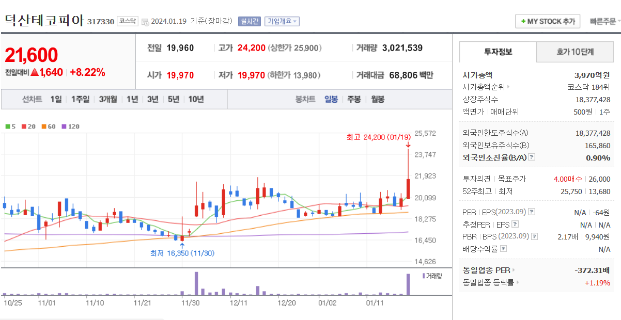Click the stock code 317330

click(x=101, y=22)
